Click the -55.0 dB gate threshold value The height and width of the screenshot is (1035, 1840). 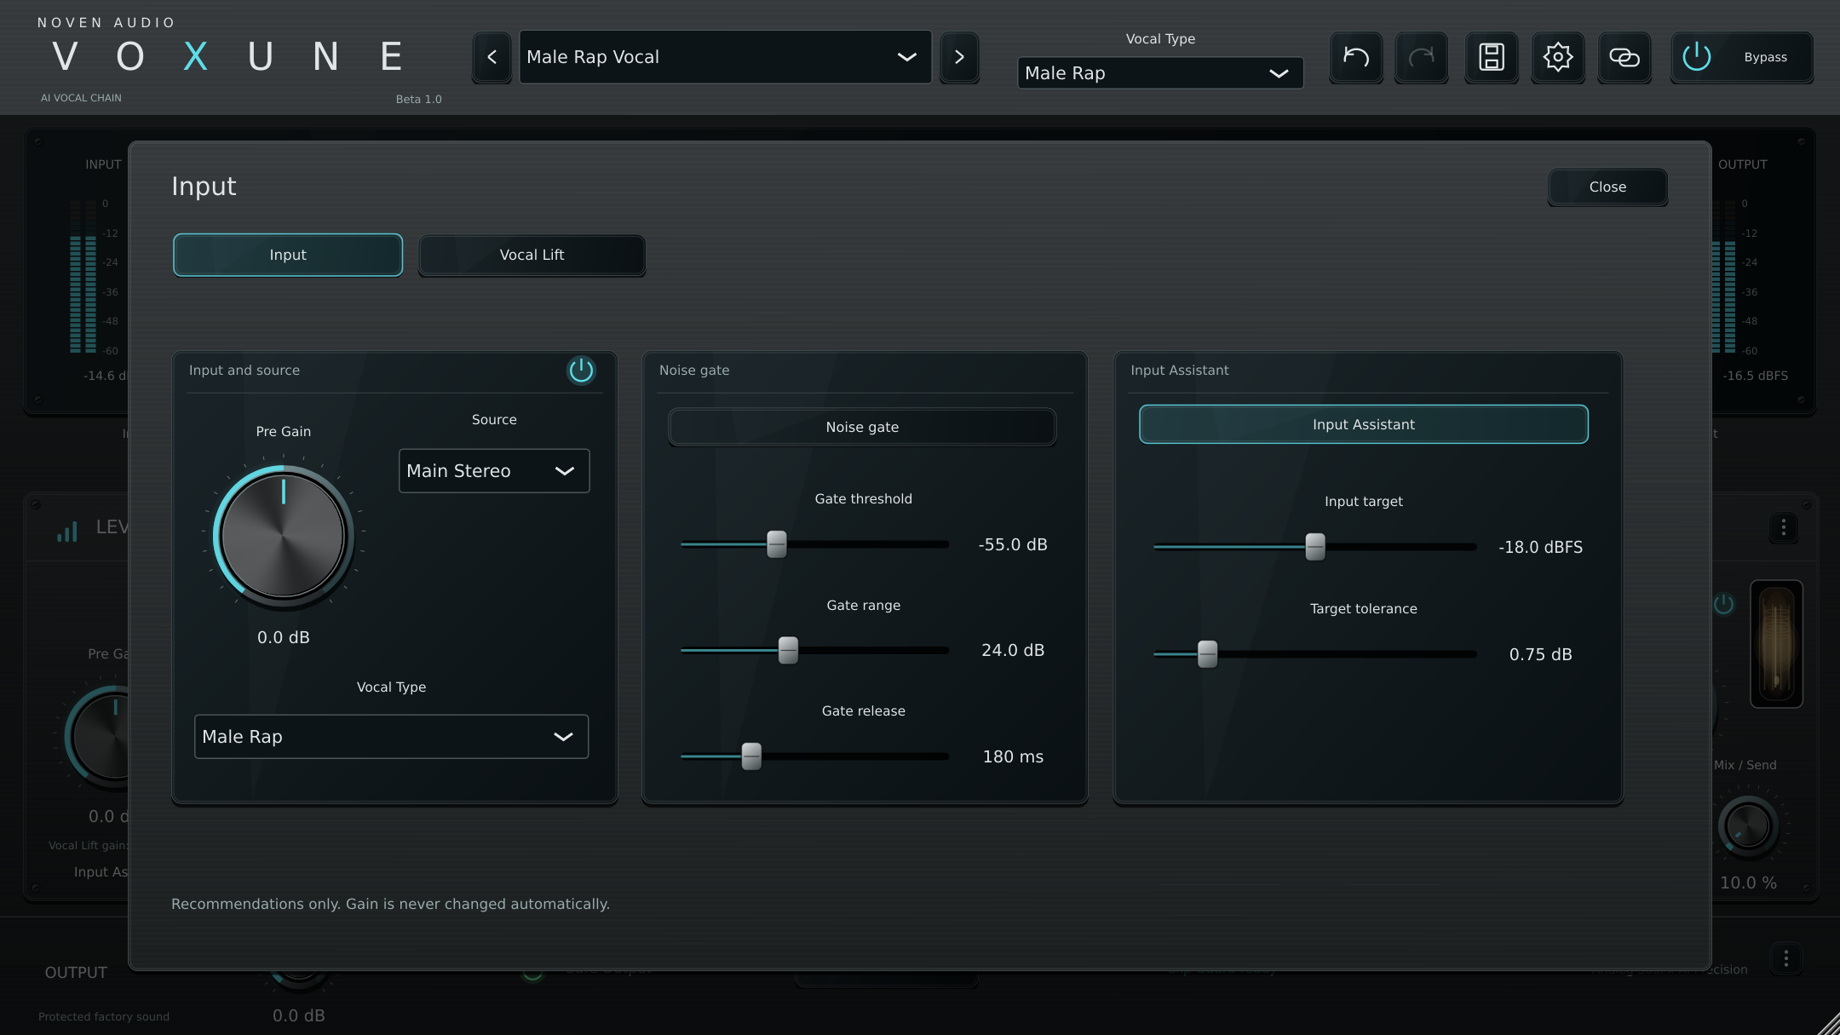click(x=1013, y=544)
